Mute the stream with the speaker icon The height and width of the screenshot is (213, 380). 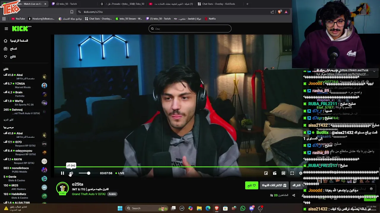[71, 173]
